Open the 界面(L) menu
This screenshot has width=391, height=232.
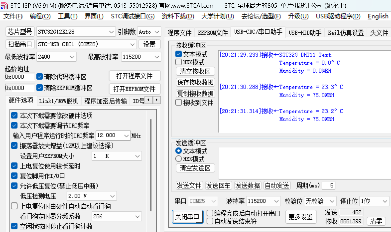coord(94,16)
